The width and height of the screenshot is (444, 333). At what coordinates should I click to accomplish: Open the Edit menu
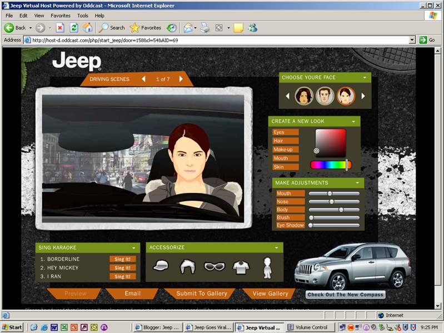pos(23,16)
